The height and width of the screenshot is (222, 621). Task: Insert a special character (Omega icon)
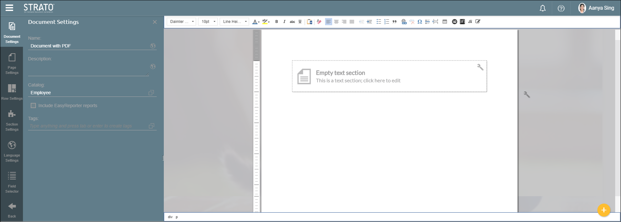coord(419,22)
